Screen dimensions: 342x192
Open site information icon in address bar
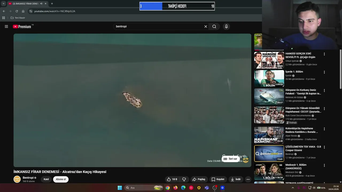pyautogui.click(x=31, y=11)
